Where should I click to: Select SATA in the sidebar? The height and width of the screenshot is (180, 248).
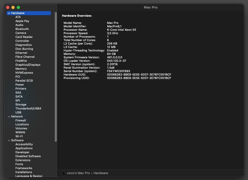tap(19, 96)
